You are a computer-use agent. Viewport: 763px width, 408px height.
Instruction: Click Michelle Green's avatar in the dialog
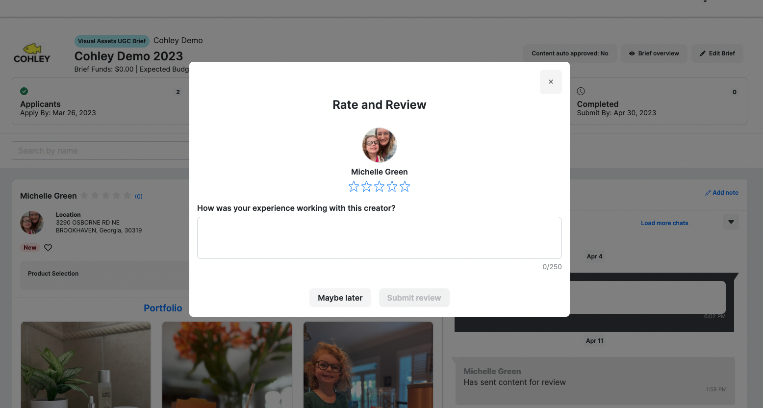(x=380, y=145)
